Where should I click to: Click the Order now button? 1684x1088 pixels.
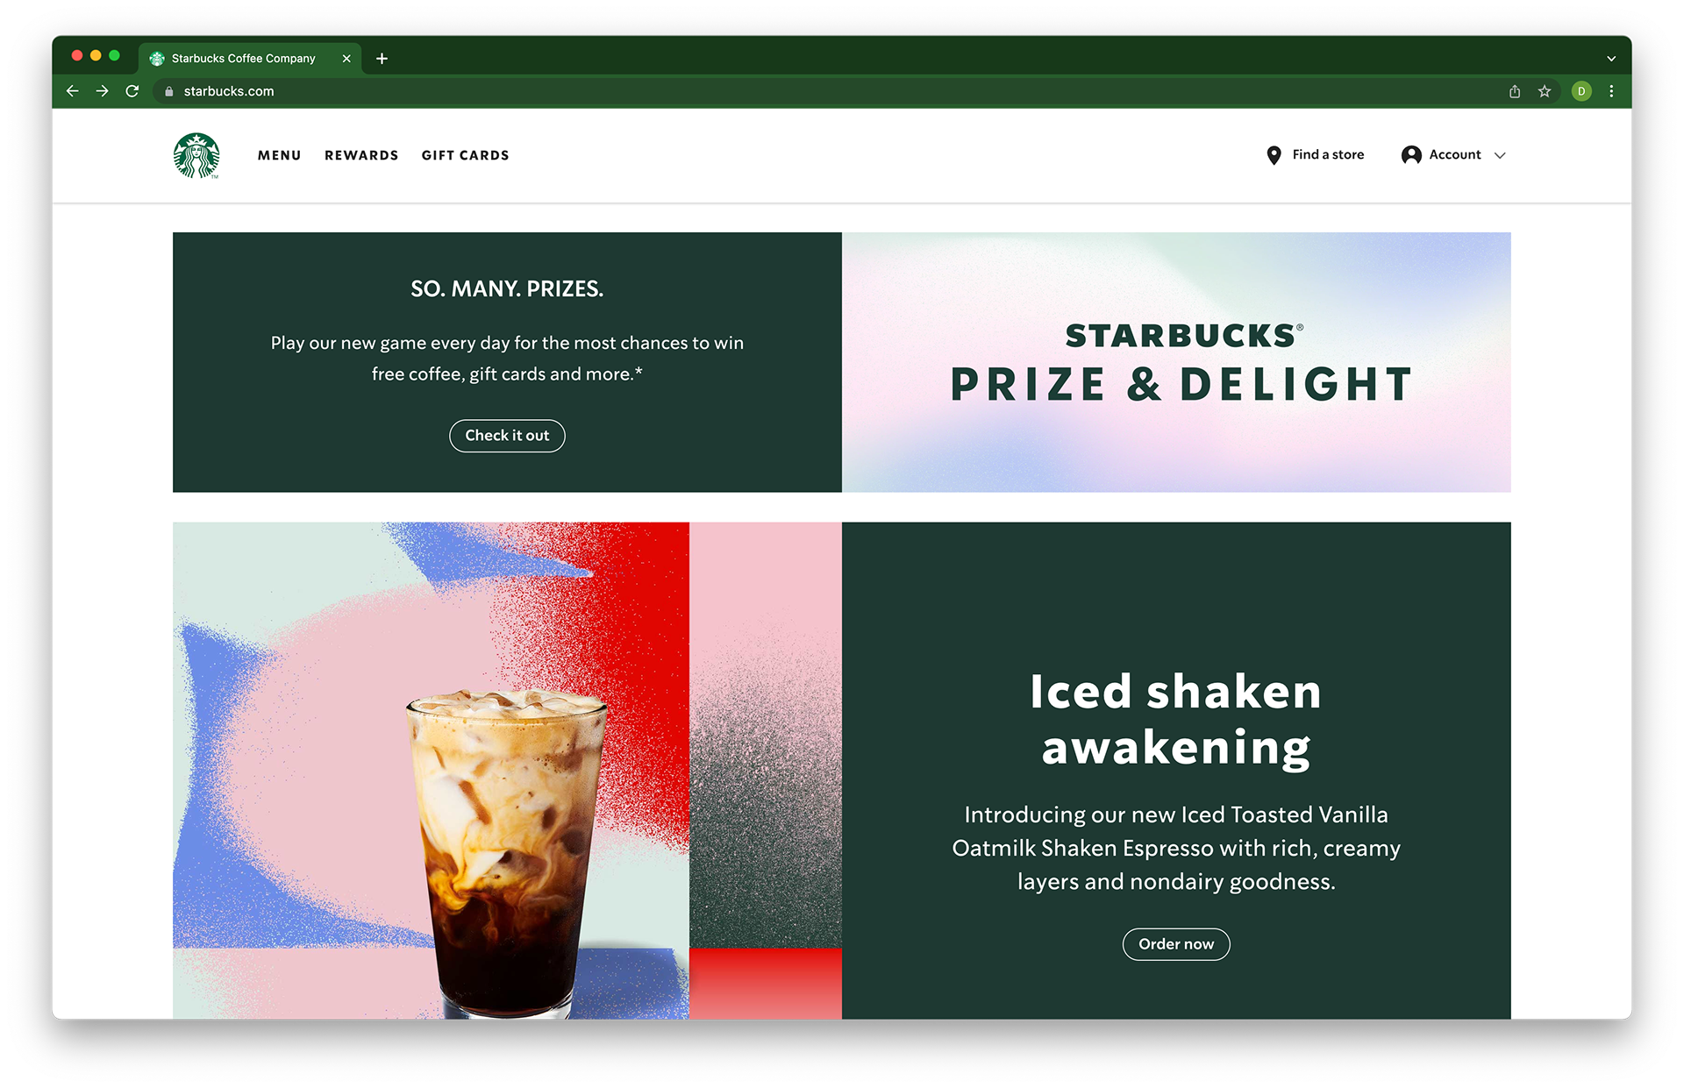click(x=1176, y=944)
